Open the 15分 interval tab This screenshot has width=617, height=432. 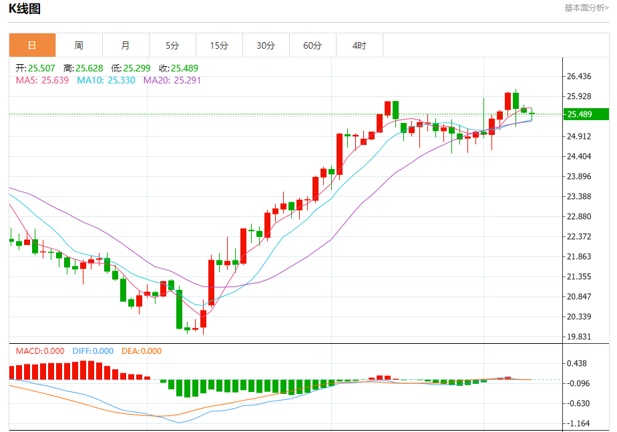click(219, 45)
